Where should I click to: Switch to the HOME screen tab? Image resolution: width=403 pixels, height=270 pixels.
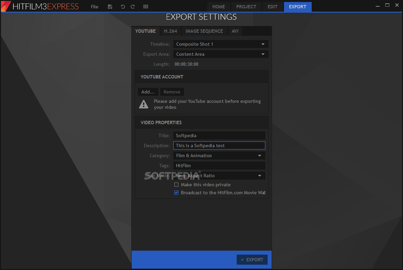[x=219, y=7]
